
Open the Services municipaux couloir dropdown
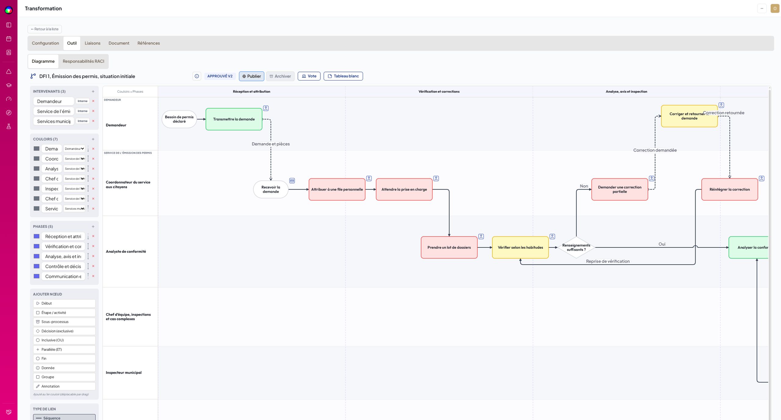click(x=74, y=209)
